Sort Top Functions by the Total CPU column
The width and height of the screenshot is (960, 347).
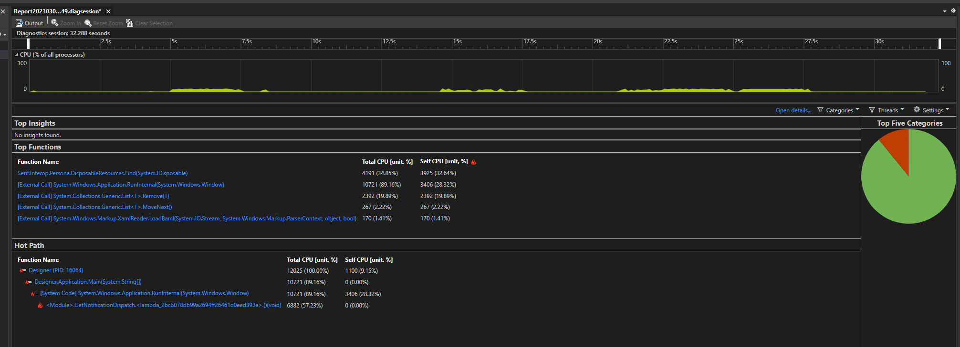pyautogui.click(x=387, y=162)
